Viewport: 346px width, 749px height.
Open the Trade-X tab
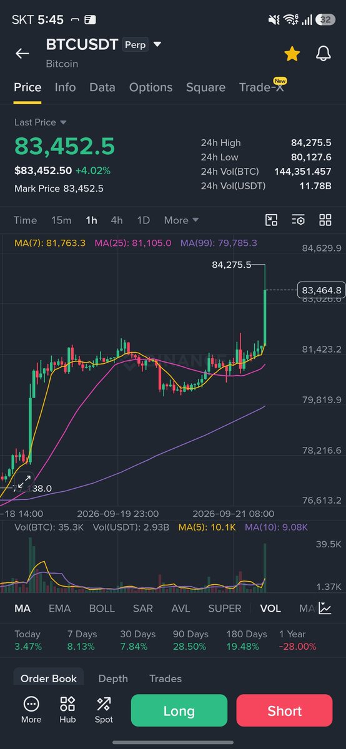[261, 87]
